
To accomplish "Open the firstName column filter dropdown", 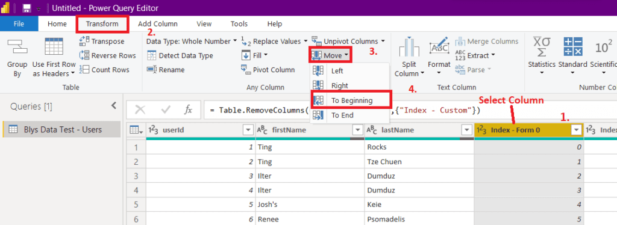I will click(x=358, y=129).
